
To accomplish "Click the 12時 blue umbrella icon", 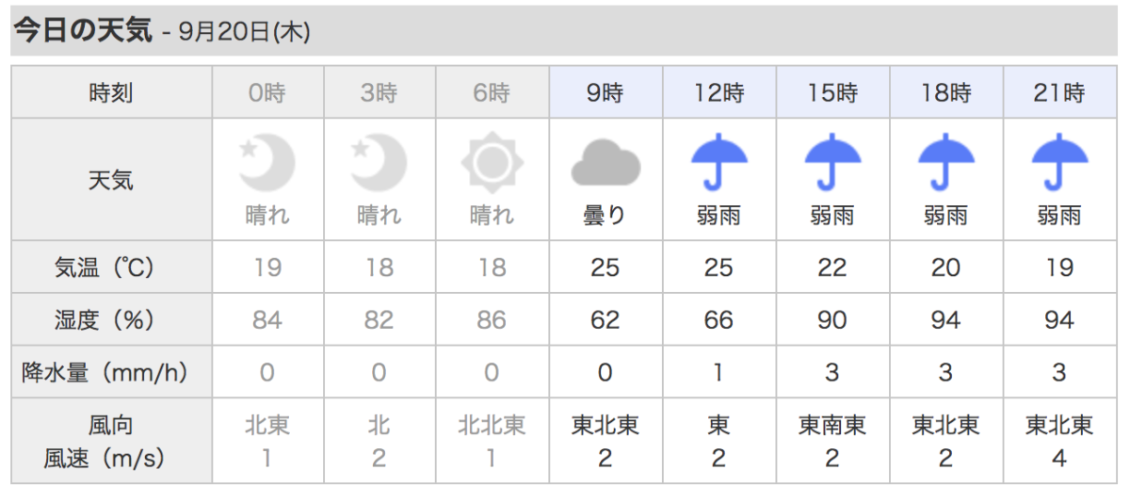I will 718,162.
